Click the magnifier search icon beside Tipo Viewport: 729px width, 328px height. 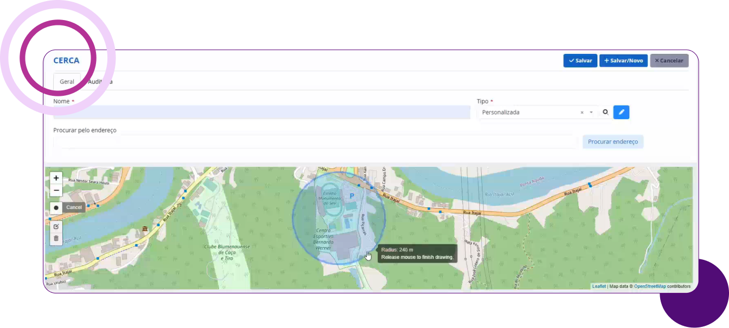coord(605,112)
